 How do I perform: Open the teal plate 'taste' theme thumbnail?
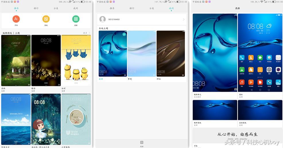[76, 119]
